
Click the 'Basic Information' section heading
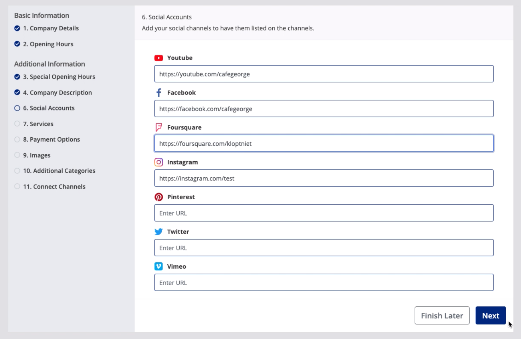[x=42, y=16]
